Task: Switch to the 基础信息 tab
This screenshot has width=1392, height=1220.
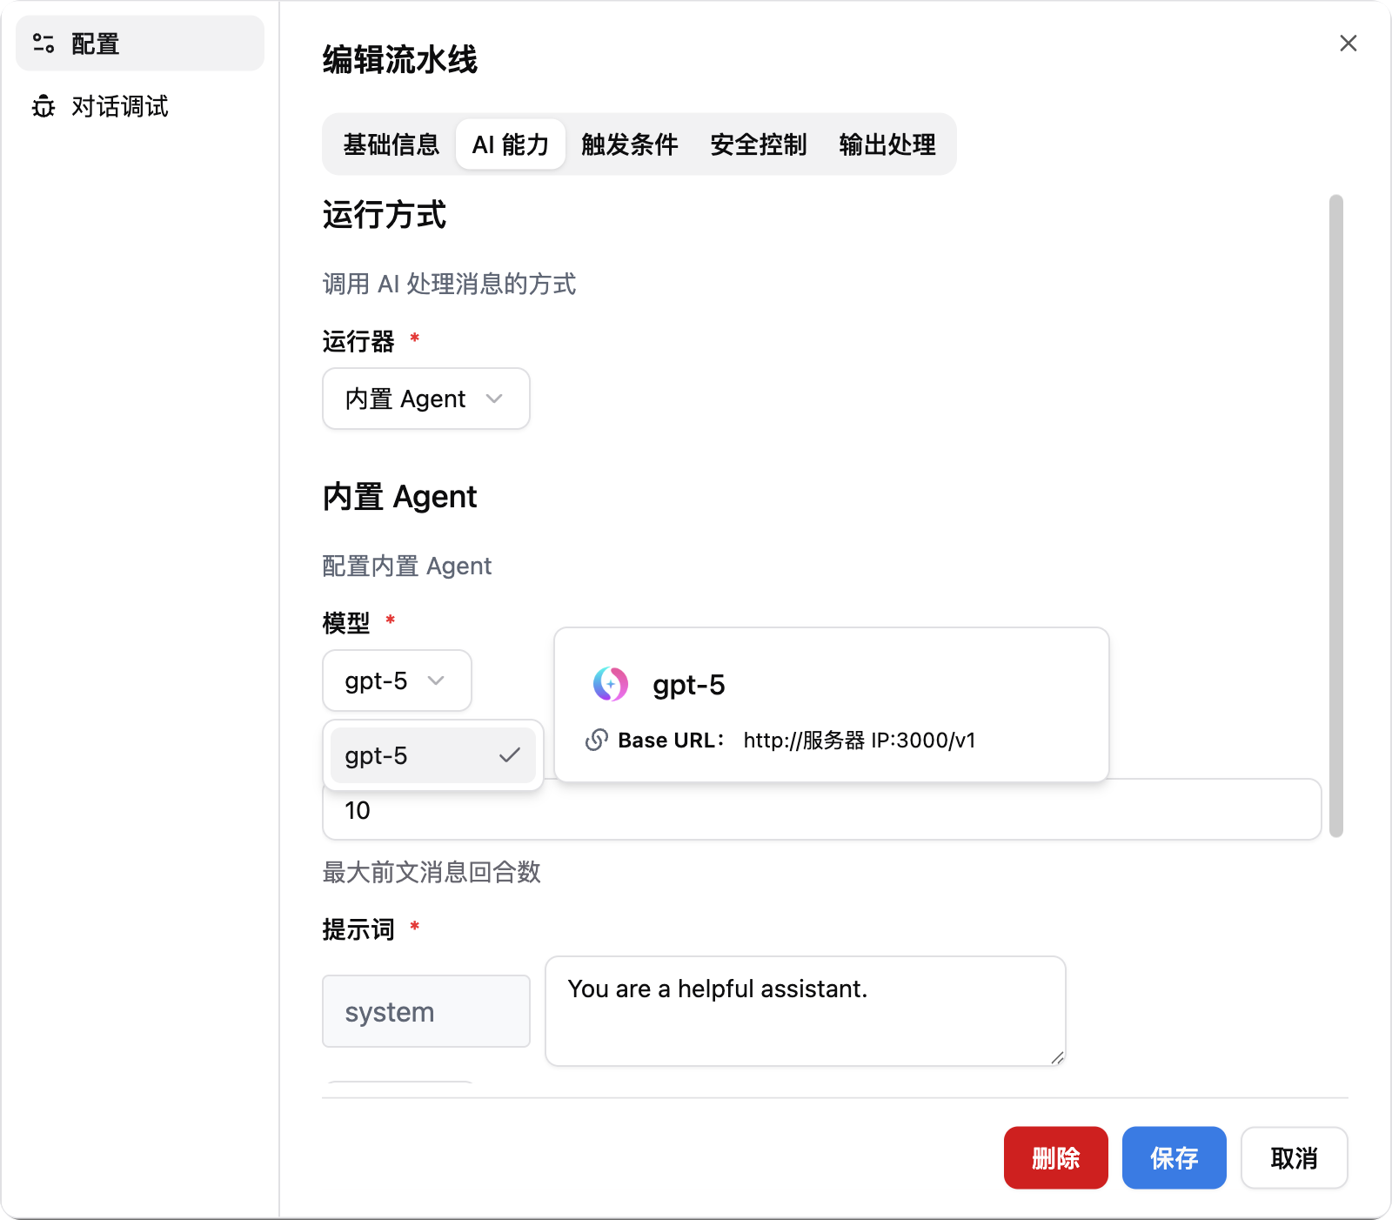Action: [391, 144]
